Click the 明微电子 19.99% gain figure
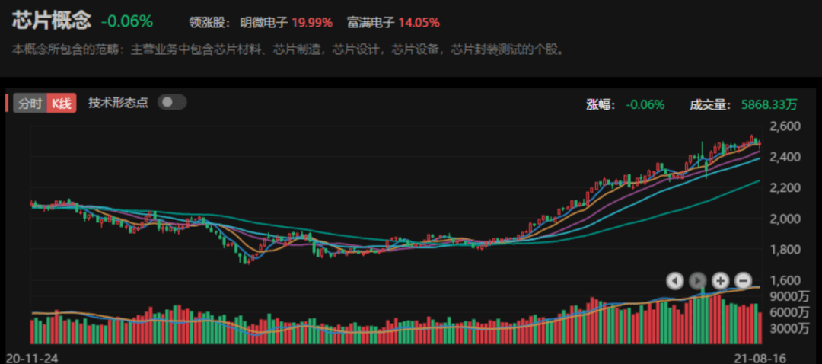Screen dimensions: 822x364 pos(312,23)
